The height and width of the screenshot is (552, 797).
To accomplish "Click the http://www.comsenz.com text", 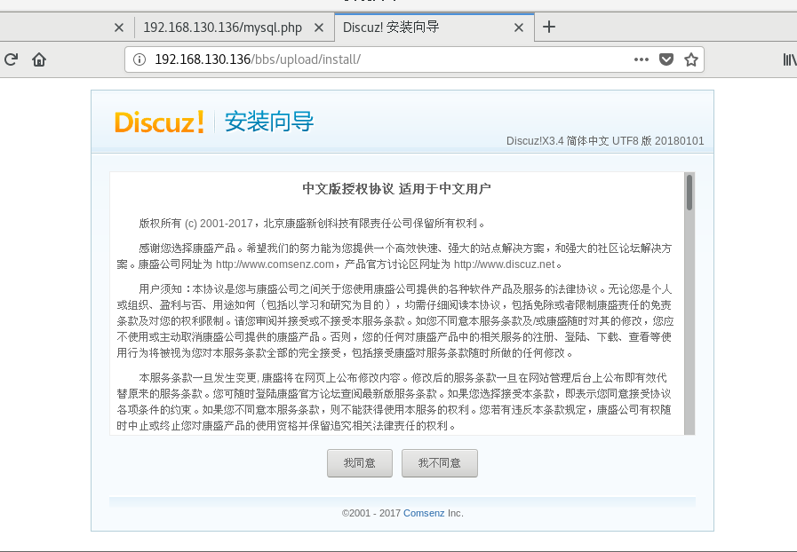I will click(x=275, y=264).
